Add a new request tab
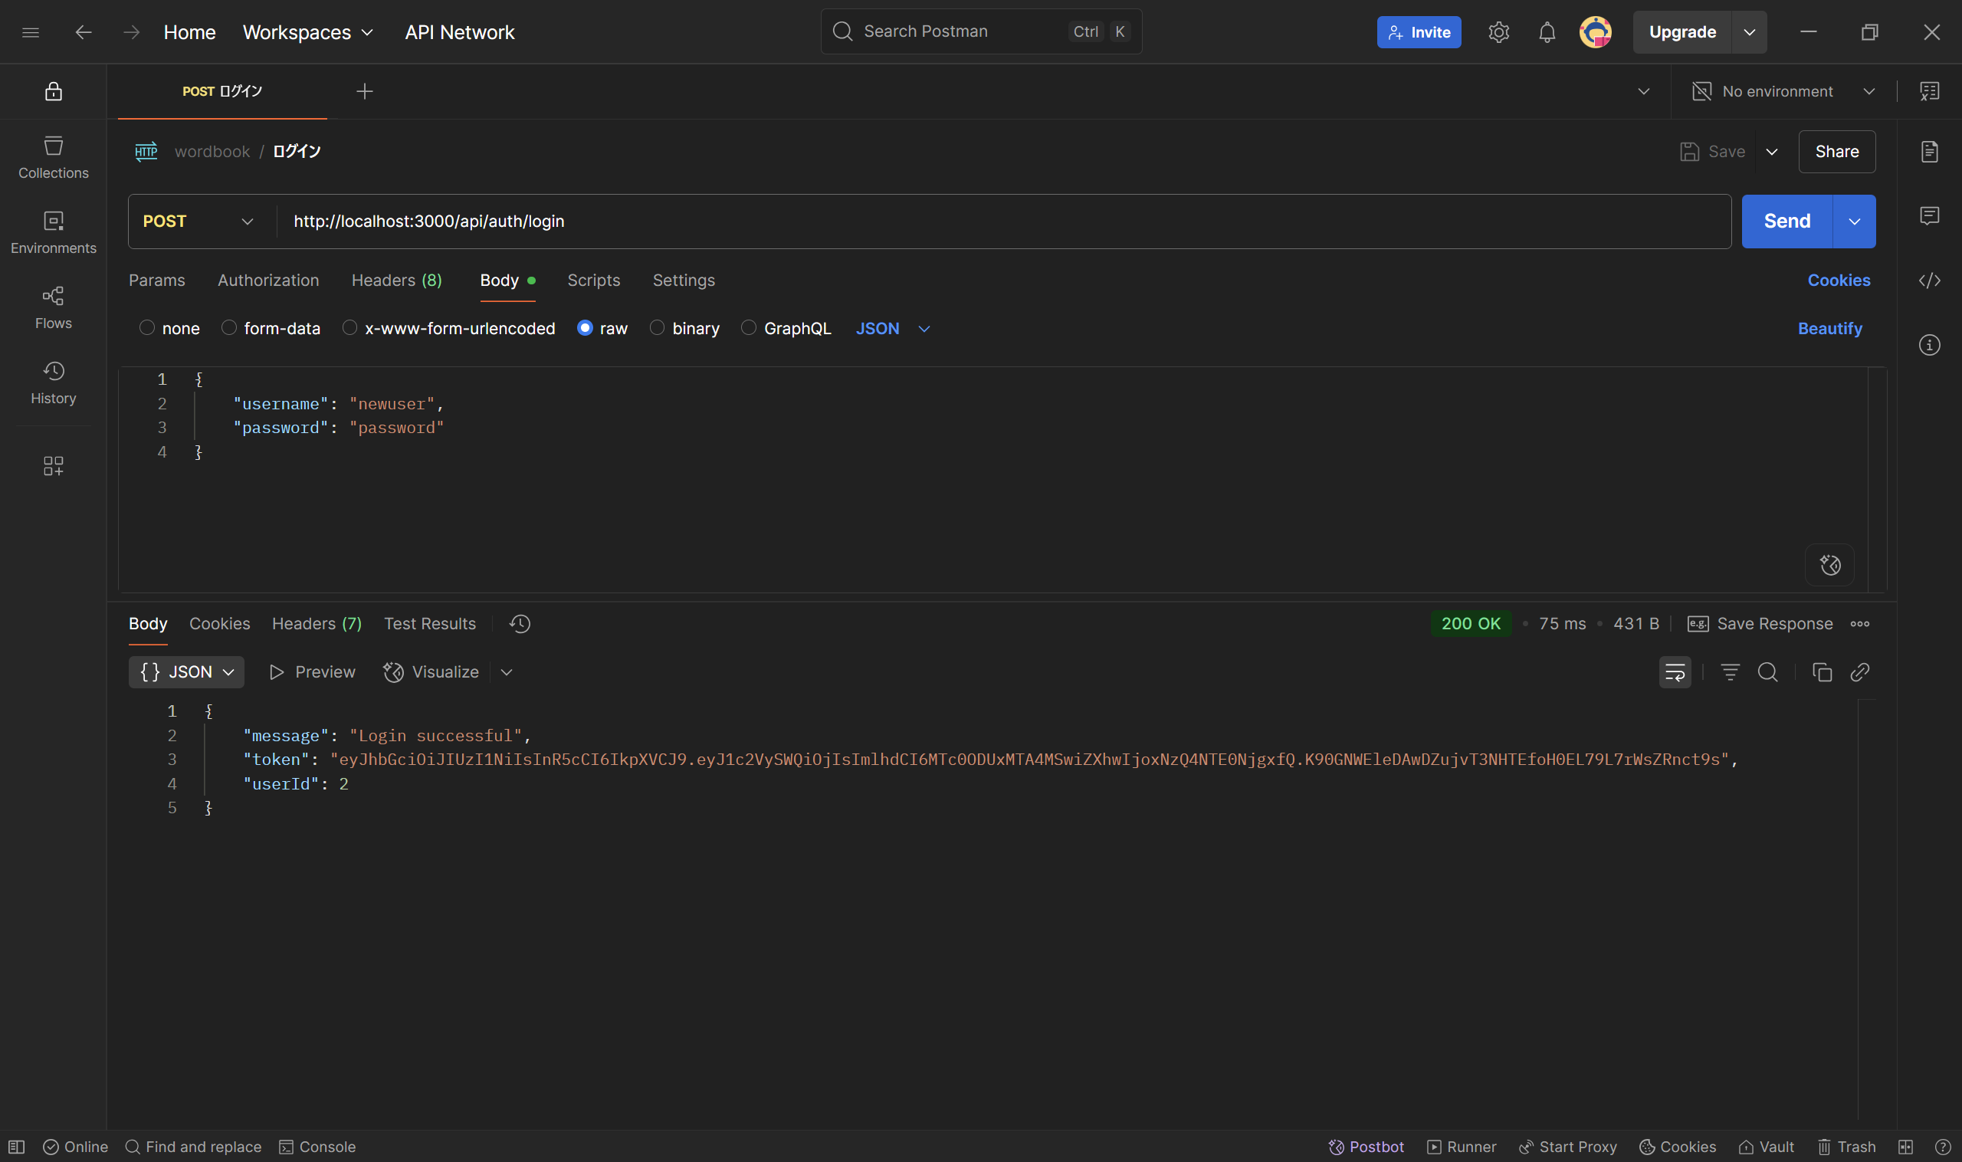Viewport: 1962px width, 1162px height. tap(364, 92)
